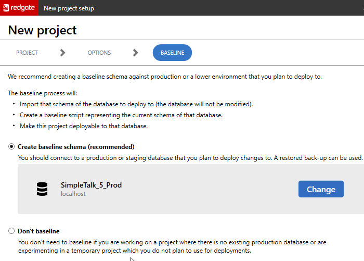Click the We recommend creating a baseline sentence

pyautogui.click(x=165, y=77)
